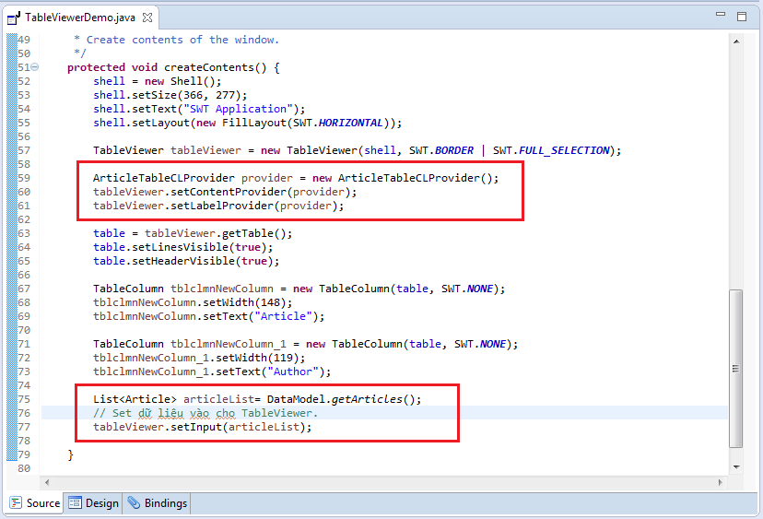Click "setHeaderVisible" on line 65

(x=183, y=262)
